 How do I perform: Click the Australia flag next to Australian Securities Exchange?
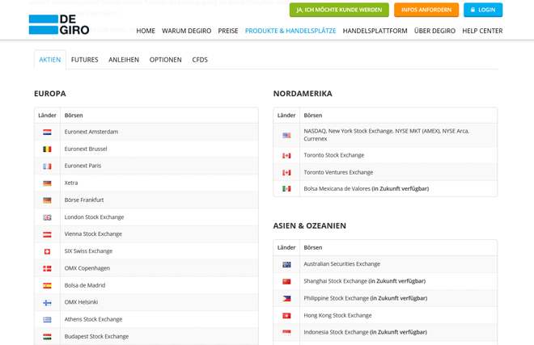286,264
